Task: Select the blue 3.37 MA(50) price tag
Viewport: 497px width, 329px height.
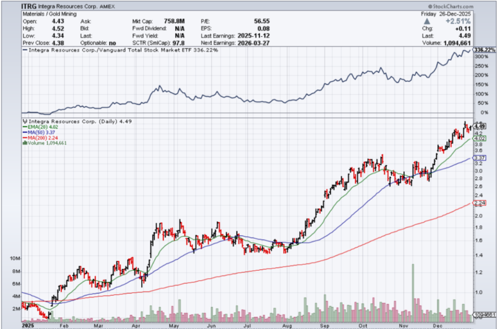Action: (x=480, y=158)
